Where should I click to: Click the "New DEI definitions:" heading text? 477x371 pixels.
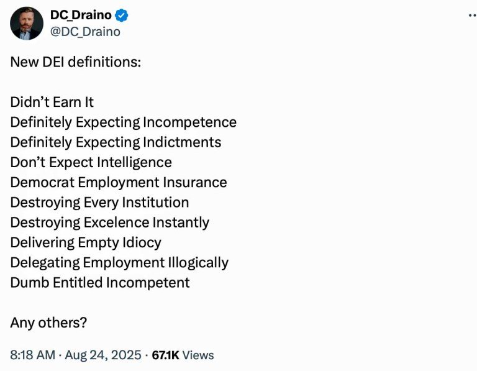point(76,63)
